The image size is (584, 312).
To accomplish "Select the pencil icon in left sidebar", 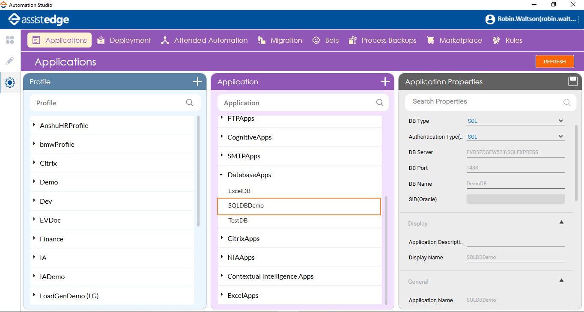I will [x=9, y=60].
